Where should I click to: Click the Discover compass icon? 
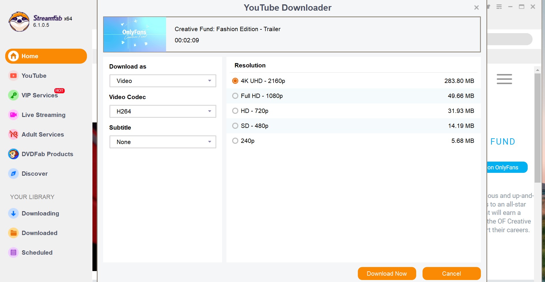point(13,174)
